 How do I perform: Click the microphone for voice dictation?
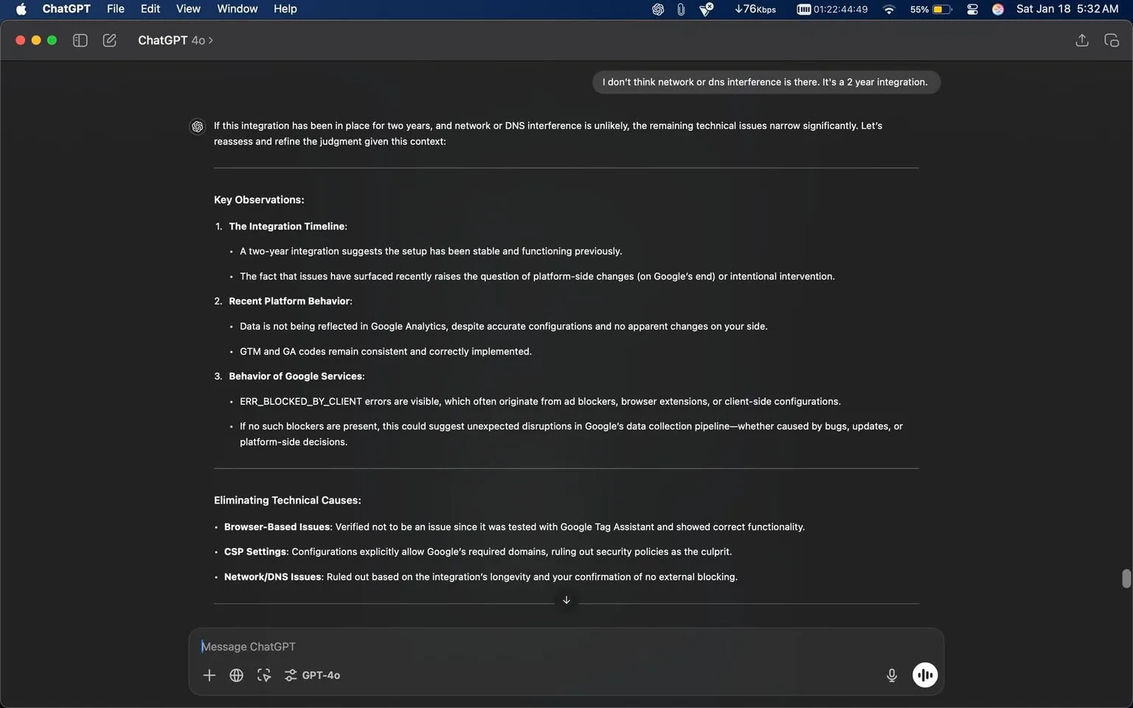click(x=891, y=675)
